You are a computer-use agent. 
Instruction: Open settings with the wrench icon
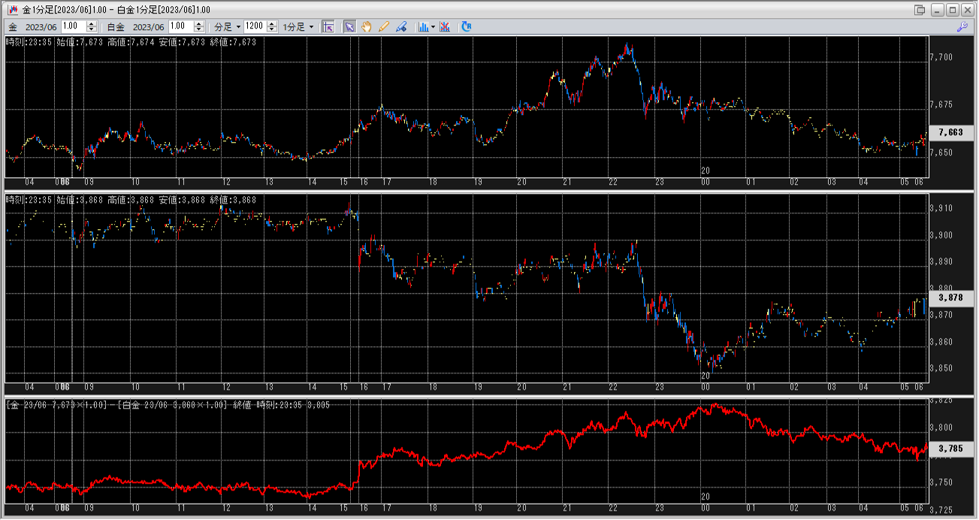(962, 26)
